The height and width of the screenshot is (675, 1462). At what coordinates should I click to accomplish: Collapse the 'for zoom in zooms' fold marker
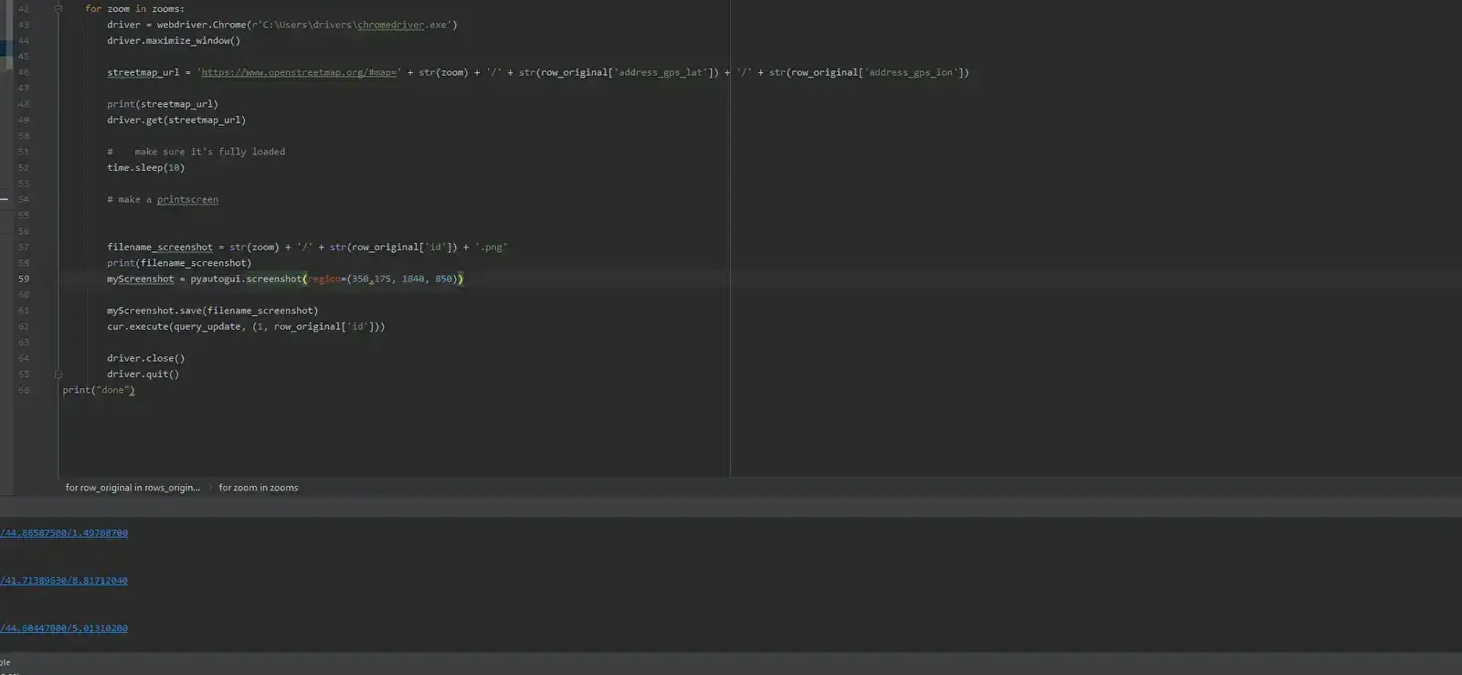(58, 9)
